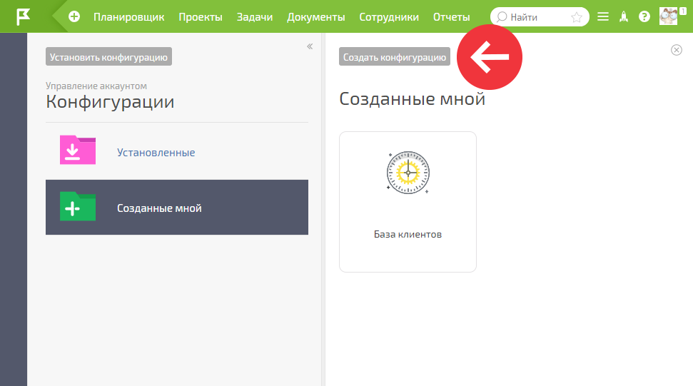
Task: Open the Проекты menu
Action: (201, 17)
